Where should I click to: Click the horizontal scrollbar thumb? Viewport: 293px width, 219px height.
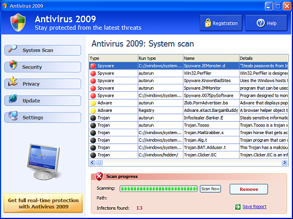pos(99,162)
